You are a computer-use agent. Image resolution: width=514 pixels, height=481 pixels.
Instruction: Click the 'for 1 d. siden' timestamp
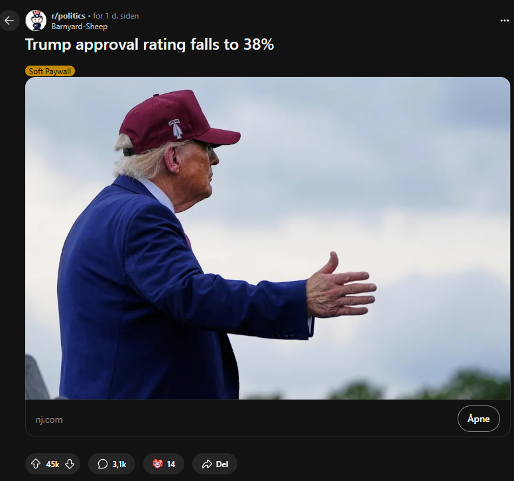(x=115, y=16)
